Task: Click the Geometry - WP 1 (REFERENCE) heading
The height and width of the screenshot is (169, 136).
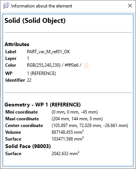Action: click(43, 105)
